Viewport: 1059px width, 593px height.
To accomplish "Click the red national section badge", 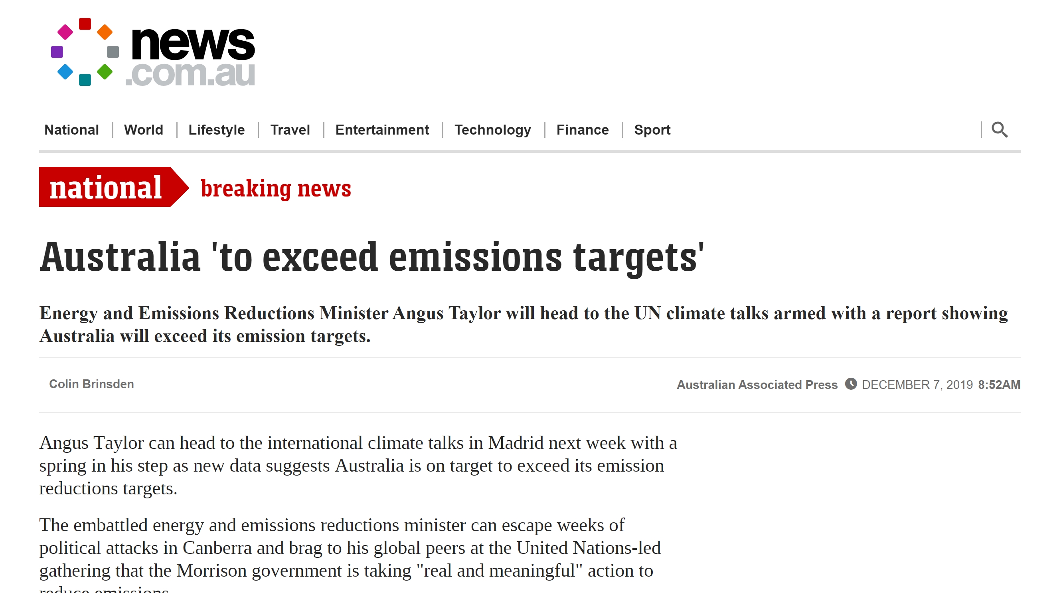I will coord(106,187).
